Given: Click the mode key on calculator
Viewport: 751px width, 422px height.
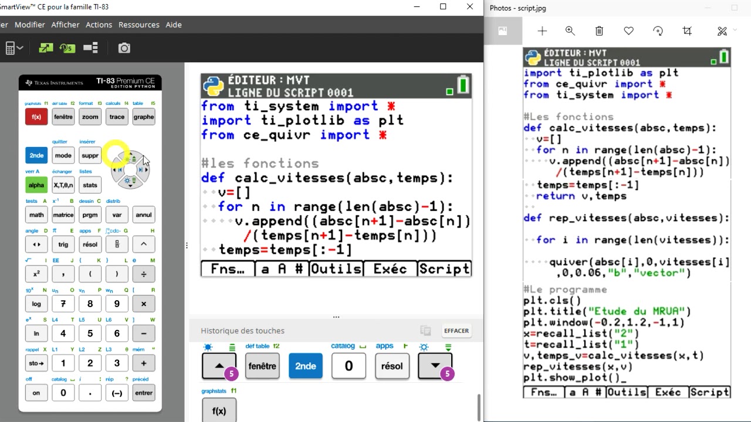Looking at the screenshot, I should 63,155.
